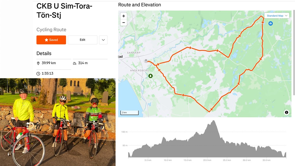This screenshot has height=166, width=295.
Task: Click the CKB U Sim-Tora-Tön-Stj title
Action: [64, 11]
